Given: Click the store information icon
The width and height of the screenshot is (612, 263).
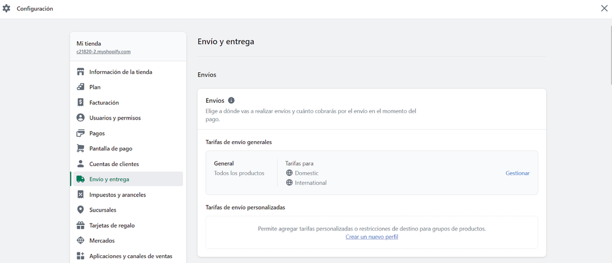Looking at the screenshot, I should [81, 72].
